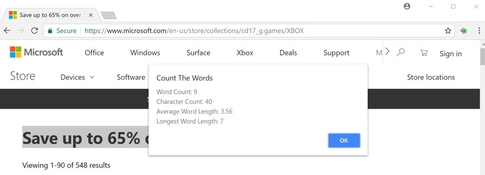
Task: Click the browser Back arrow
Action: click(x=7, y=31)
